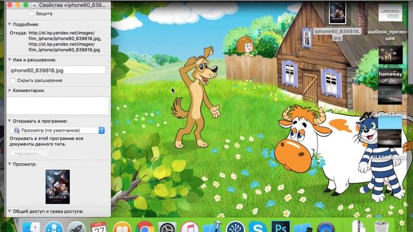Open Xcode hammer icon in dock
This screenshot has width=413, height=232.
[212, 227]
